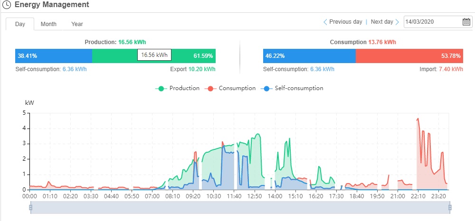Click the right handle of chart zoom slider
Screen dimensions: 475x221
pos(450,207)
